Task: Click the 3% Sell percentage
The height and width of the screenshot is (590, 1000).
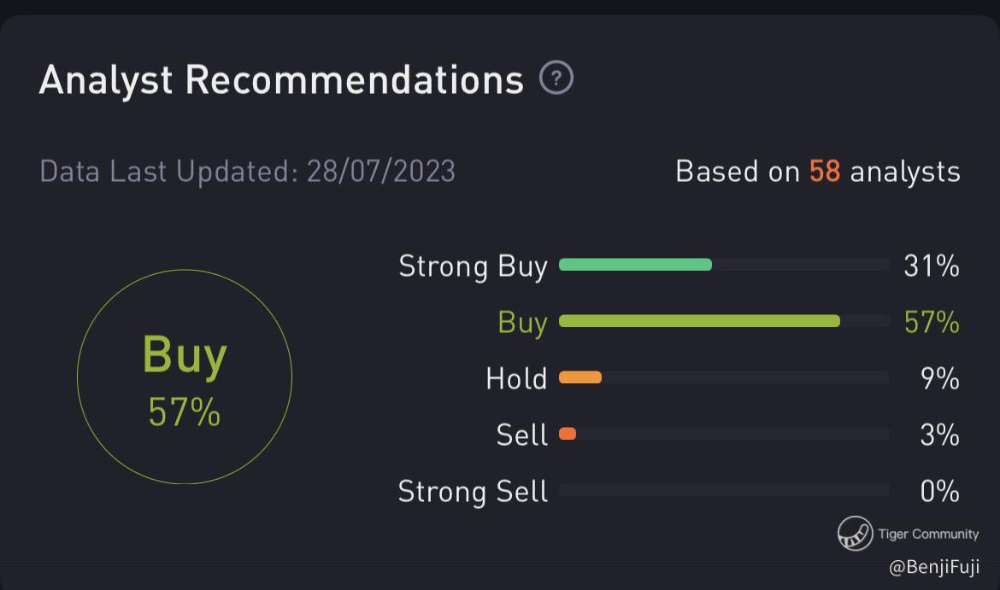Action: coord(939,435)
